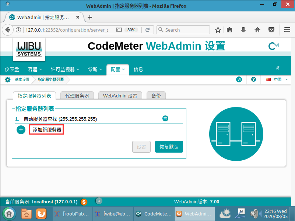Screen dimensions: 295x221
Task: Switch to the WebAdmin 设置 tab
Action: click(120, 96)
